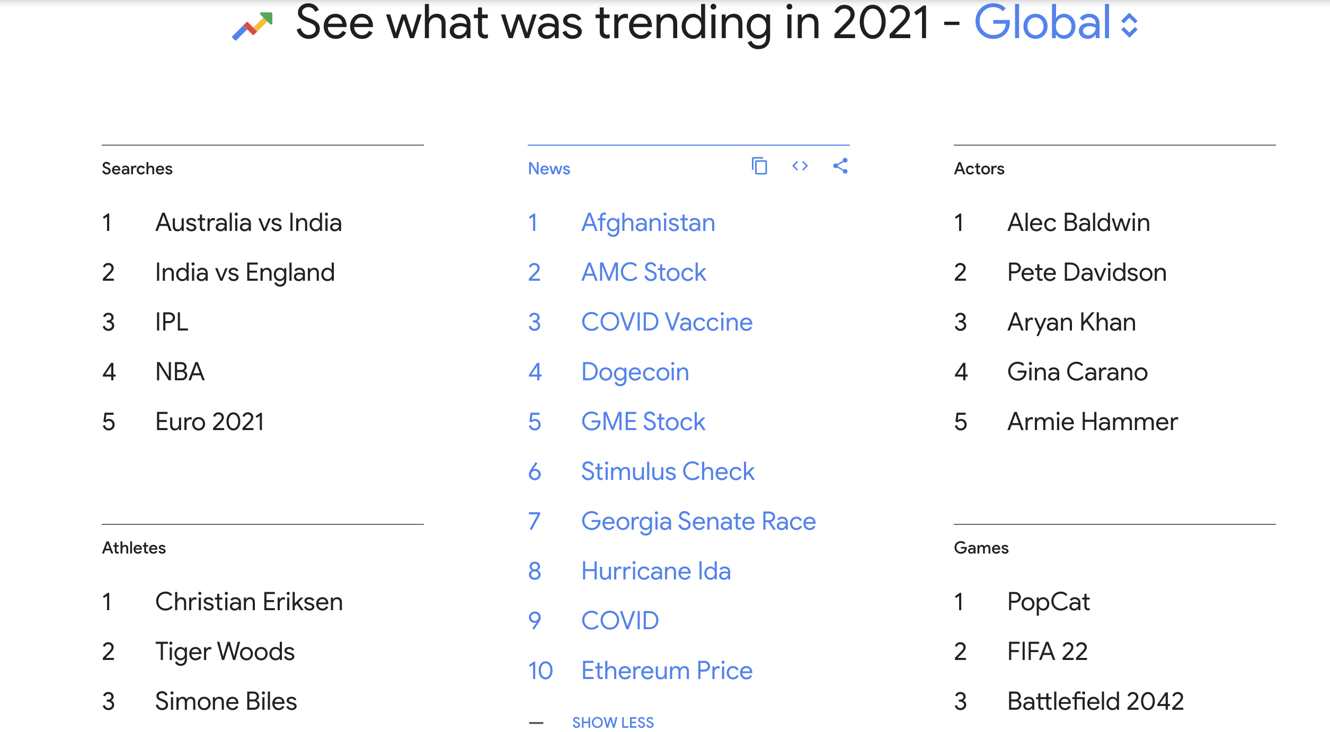
Task: Click the share icon in News card
Action: pyautogui.click(x=840, y=166)
